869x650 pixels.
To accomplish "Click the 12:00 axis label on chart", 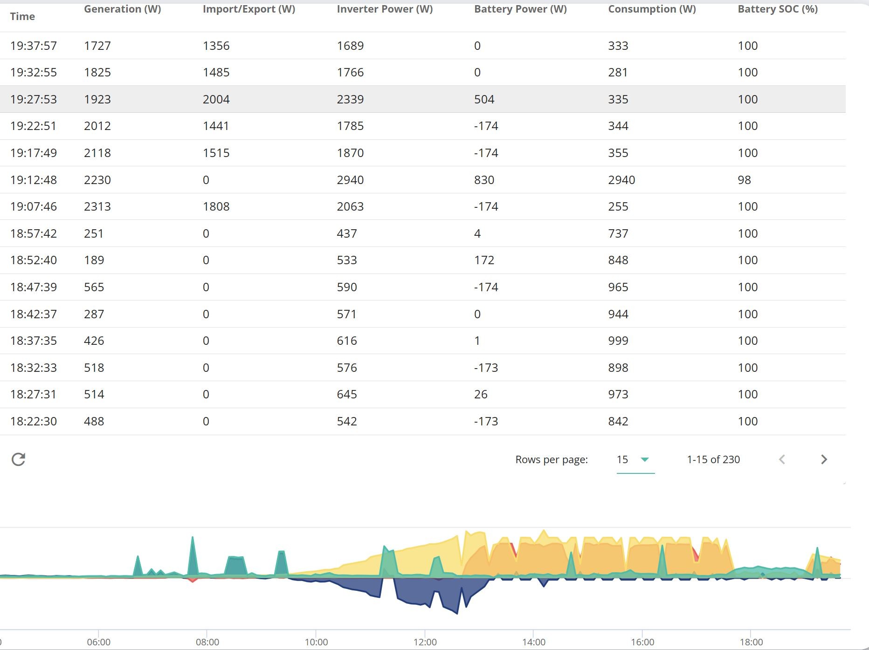I will coord(425,642).
